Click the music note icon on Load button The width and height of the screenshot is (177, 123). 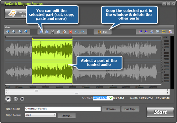(12, 13)
